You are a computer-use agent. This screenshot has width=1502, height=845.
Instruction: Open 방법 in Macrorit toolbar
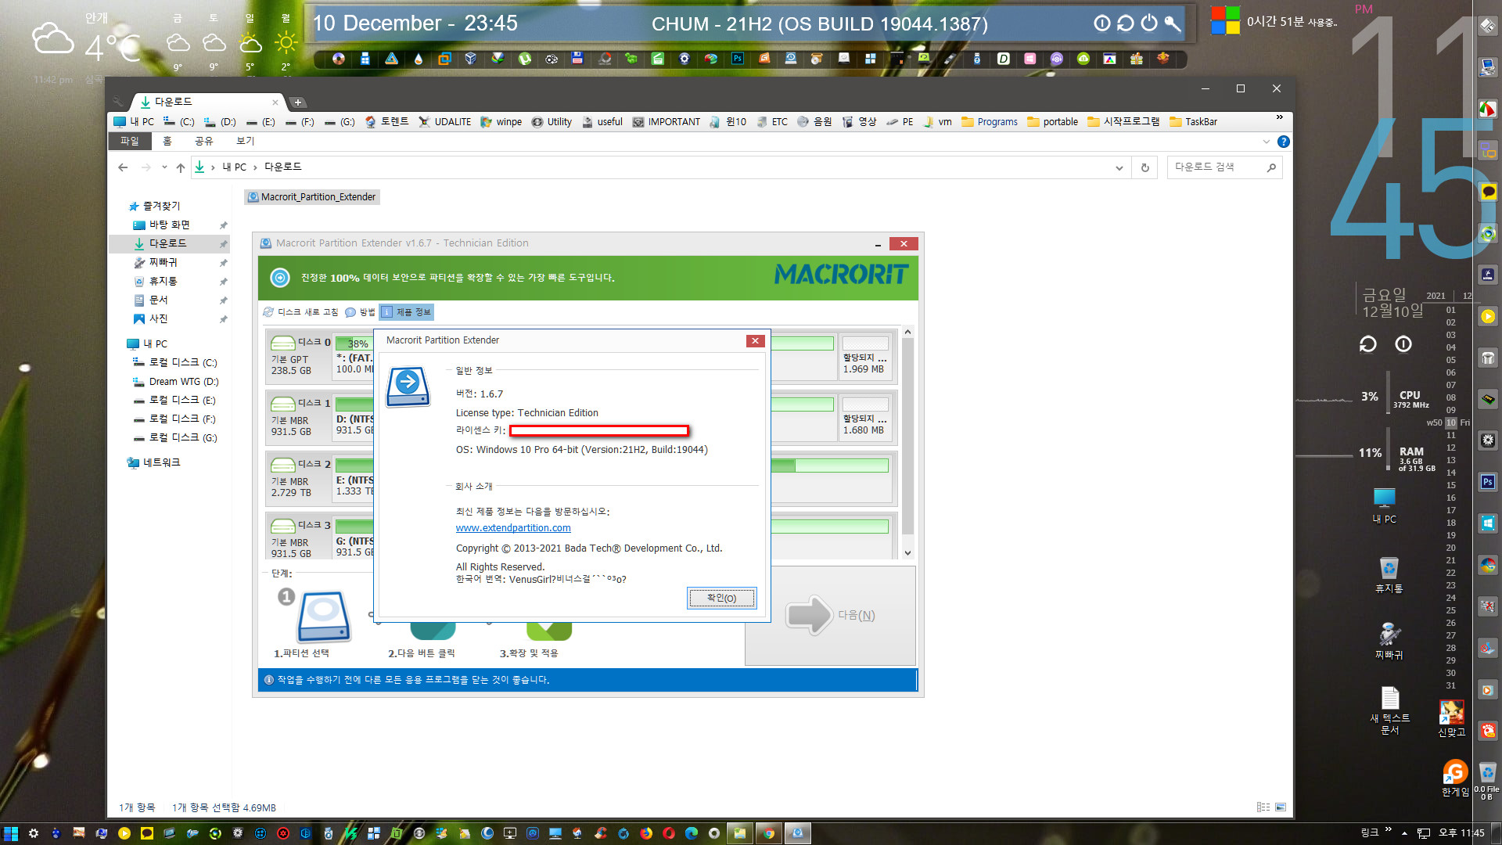[360, 312]
